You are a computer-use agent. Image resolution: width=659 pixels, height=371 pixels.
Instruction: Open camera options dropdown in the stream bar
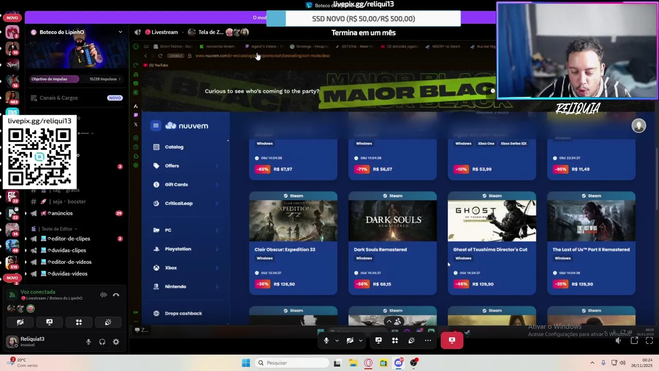coord(360,341)
